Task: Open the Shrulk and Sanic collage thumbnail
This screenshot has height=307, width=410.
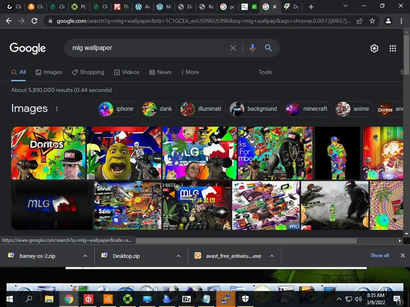Action: click(128, 205)
